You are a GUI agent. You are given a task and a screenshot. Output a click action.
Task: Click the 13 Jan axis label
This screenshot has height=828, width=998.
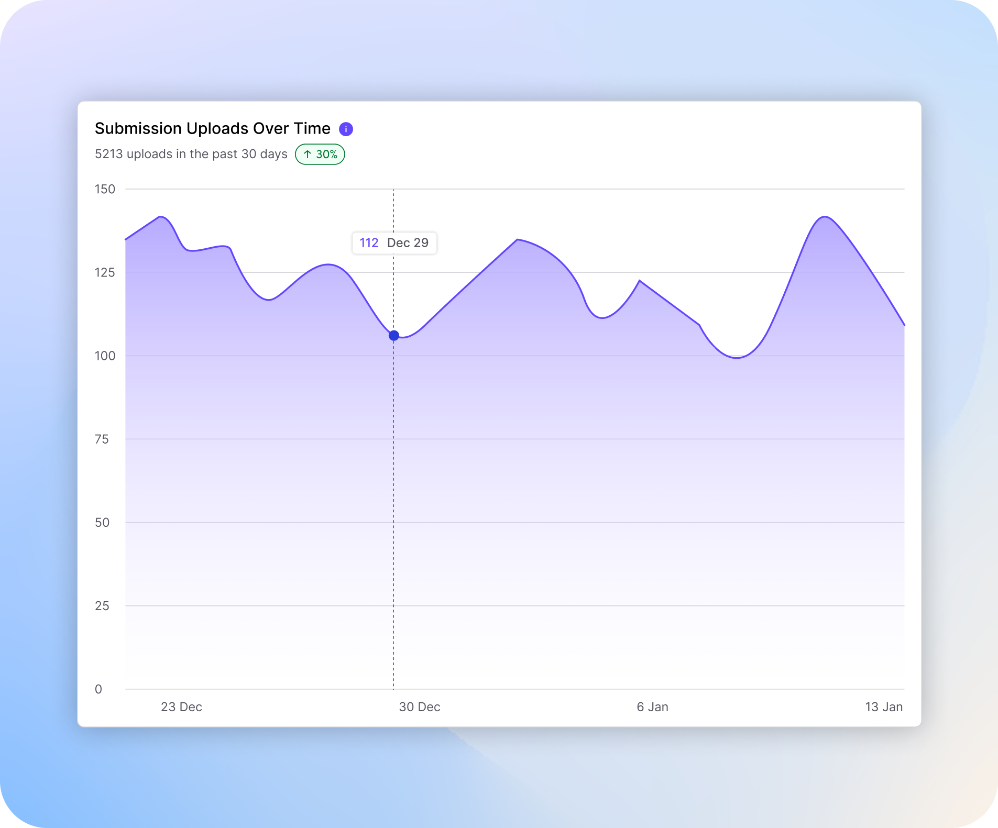(884, 706)
